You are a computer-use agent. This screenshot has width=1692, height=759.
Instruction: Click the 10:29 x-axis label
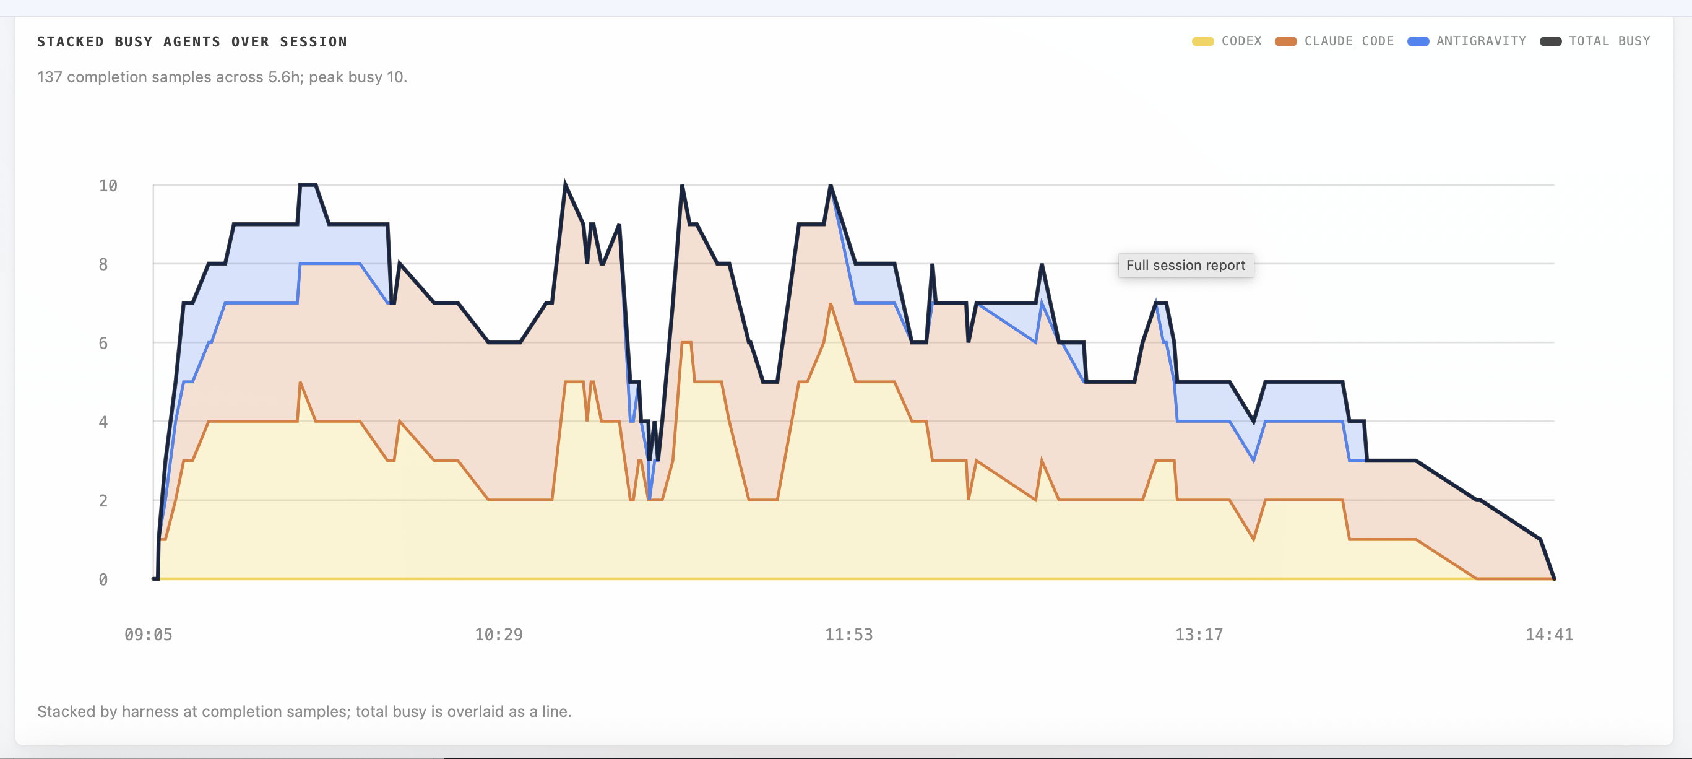[x=499, y=634]
